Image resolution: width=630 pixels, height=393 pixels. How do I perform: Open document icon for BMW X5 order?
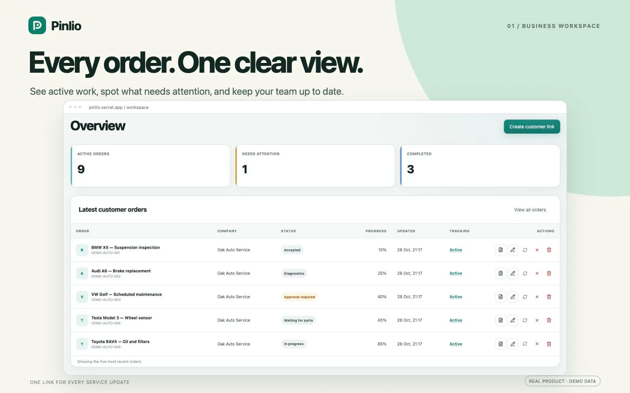pos(500,250)
